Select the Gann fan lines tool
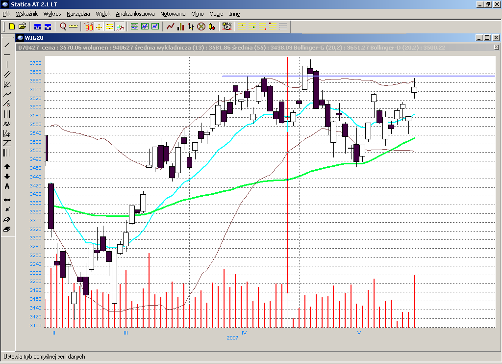Screen dimensions: 502x364 (x=7, y=84)
